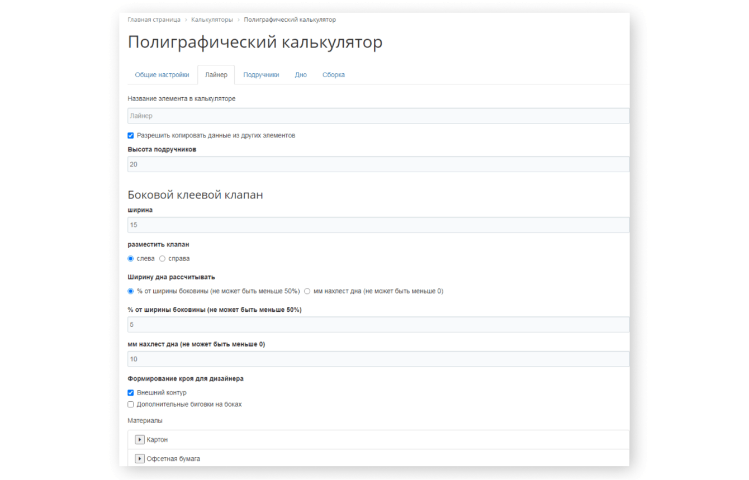Open the Дно tab
This screenshot has width=749, height=480.
click(x=301, y=75)
